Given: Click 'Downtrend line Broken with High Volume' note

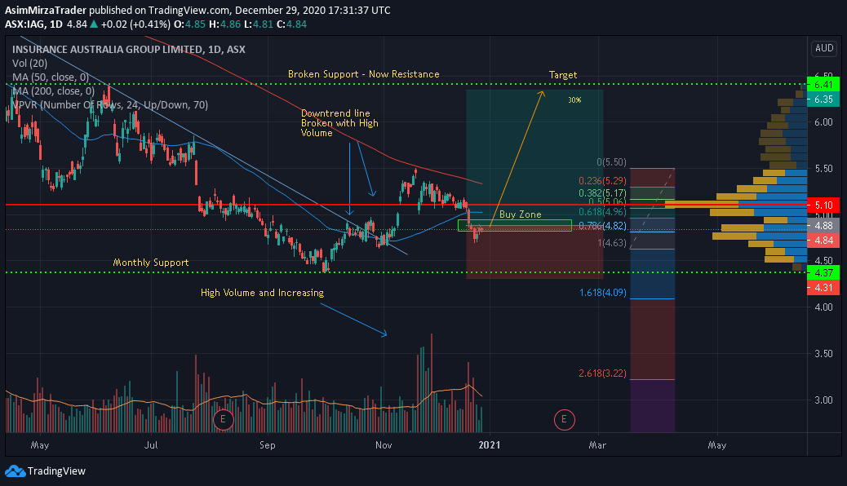Looking at the screenshot, I should click(339, 123).
